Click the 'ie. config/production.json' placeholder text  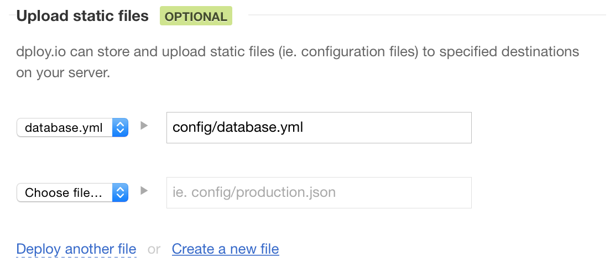point(254,193)
